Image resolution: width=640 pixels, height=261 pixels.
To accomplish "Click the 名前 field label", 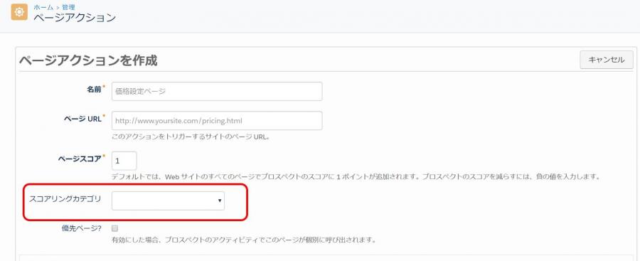I will 94,89.
